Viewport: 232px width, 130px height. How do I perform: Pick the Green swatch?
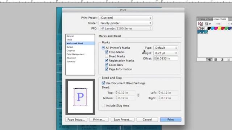coord(226,28)
